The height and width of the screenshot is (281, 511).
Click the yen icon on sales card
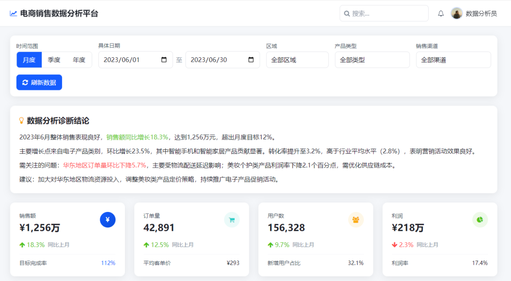coord(107,220)
